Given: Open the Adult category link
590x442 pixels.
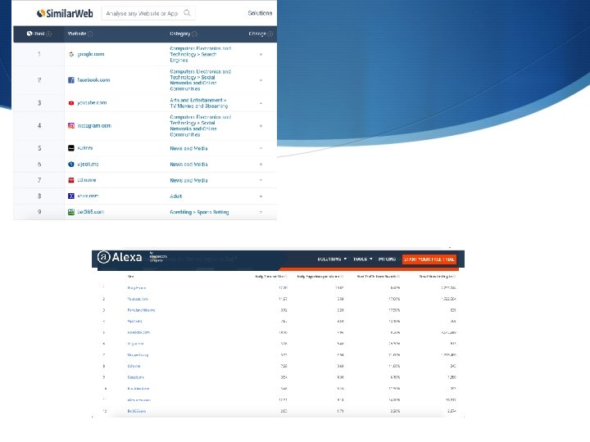Looking at the screenshot, I should (175, 196).
